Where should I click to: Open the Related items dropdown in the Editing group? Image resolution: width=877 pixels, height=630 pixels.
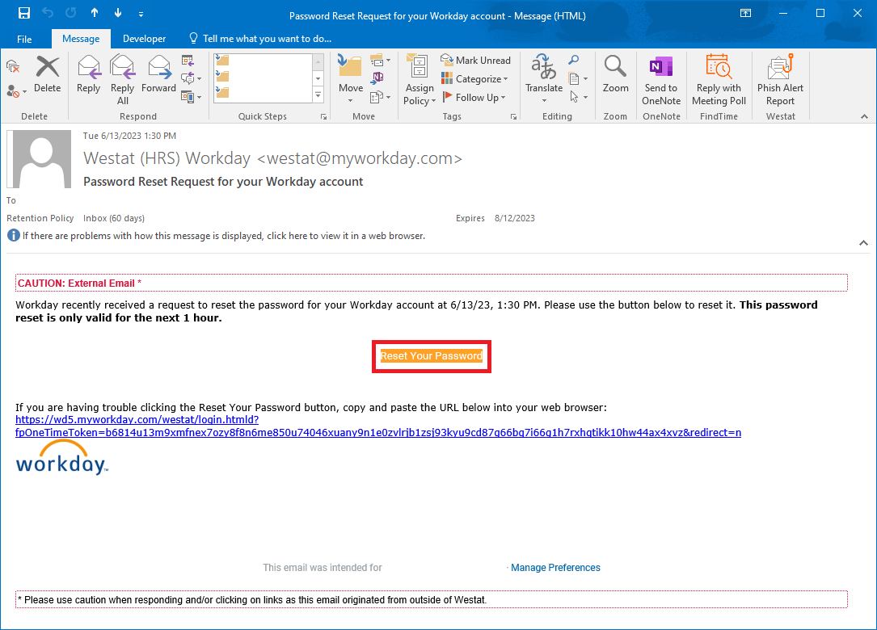578,78
